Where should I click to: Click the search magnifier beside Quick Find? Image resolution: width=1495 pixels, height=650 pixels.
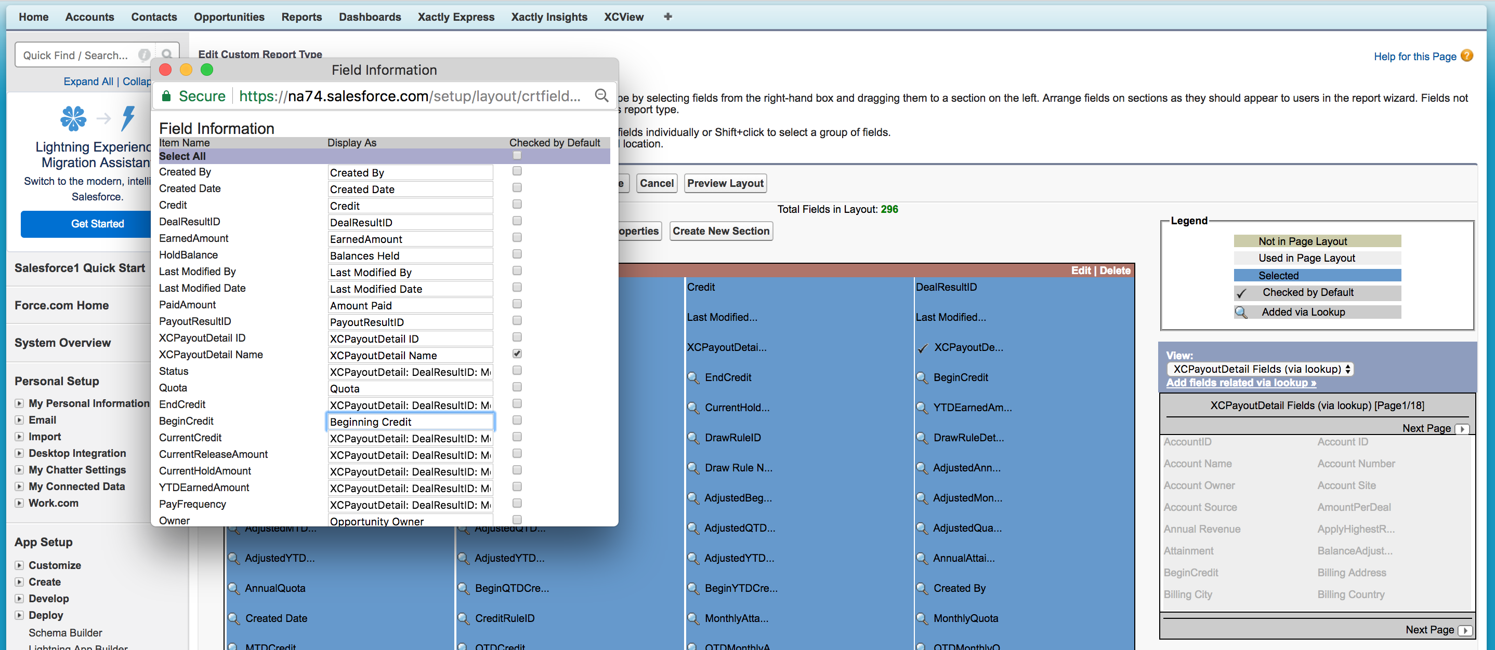[x=166, y=55]
